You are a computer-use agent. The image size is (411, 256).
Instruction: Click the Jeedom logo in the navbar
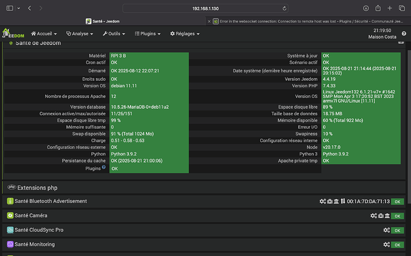click(x=11, y=33)
